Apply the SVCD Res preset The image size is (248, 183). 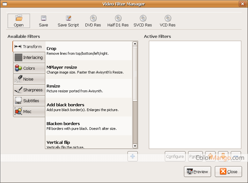[143, 18]
